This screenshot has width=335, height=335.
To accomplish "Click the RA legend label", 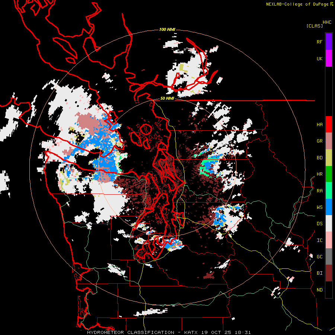I will pyautogui.click(x=319, y=191).
